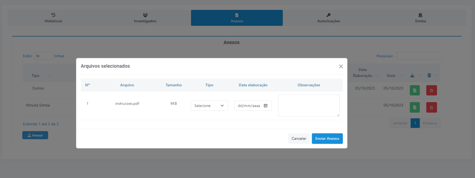Go to Próxima page

[x=430, y=123]
